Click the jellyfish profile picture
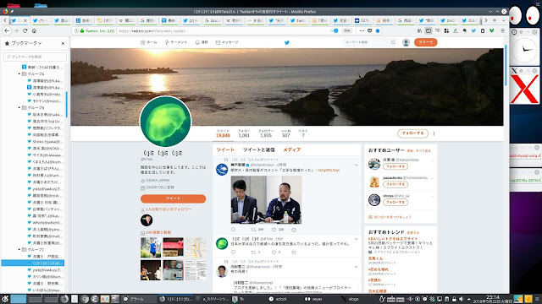 coord(166,122)
